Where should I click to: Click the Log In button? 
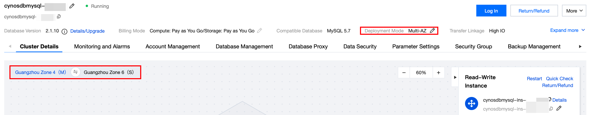pyautogui.click(x=491, y=11)
